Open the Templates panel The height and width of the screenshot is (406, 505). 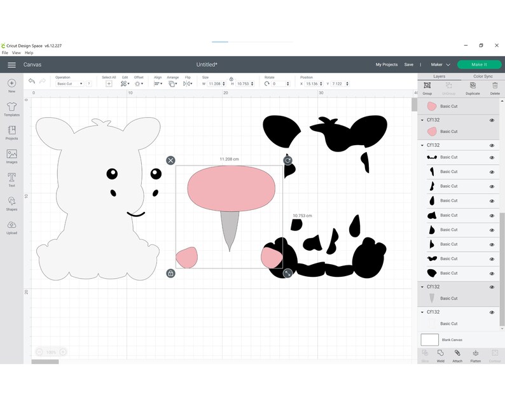click(11, 109)
